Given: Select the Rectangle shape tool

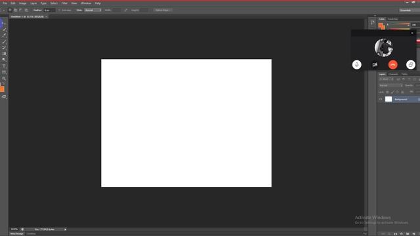Looking at the screenshot, I should coord(4,72).
